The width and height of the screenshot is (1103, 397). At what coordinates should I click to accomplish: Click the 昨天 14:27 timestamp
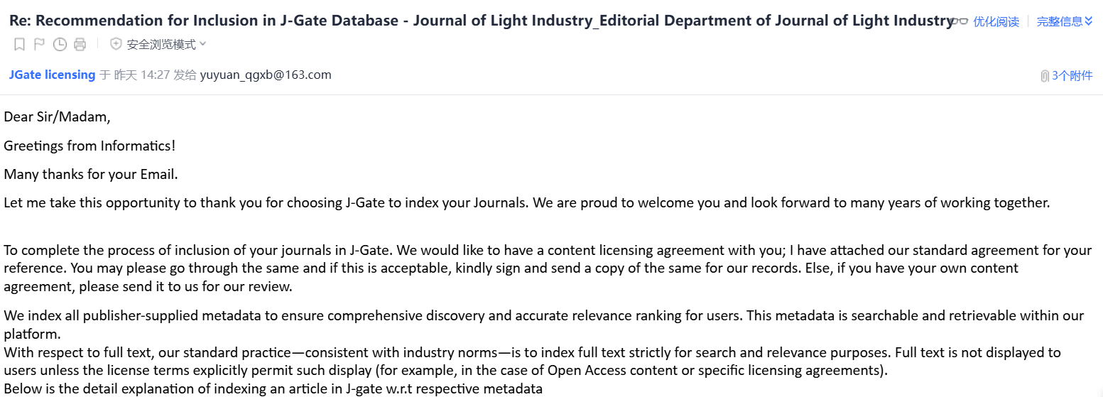click(142, 75)
